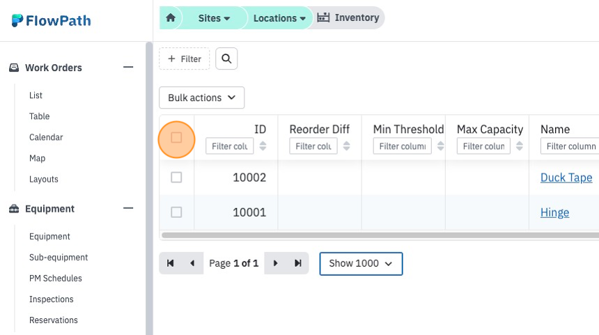Click the Equipment toolbox icon
Viewport: 599px width, 335px height.
14,208
